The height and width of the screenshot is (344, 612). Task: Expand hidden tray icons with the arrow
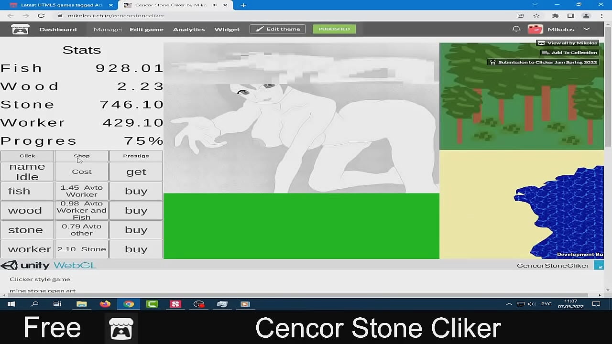click(509, 304)
